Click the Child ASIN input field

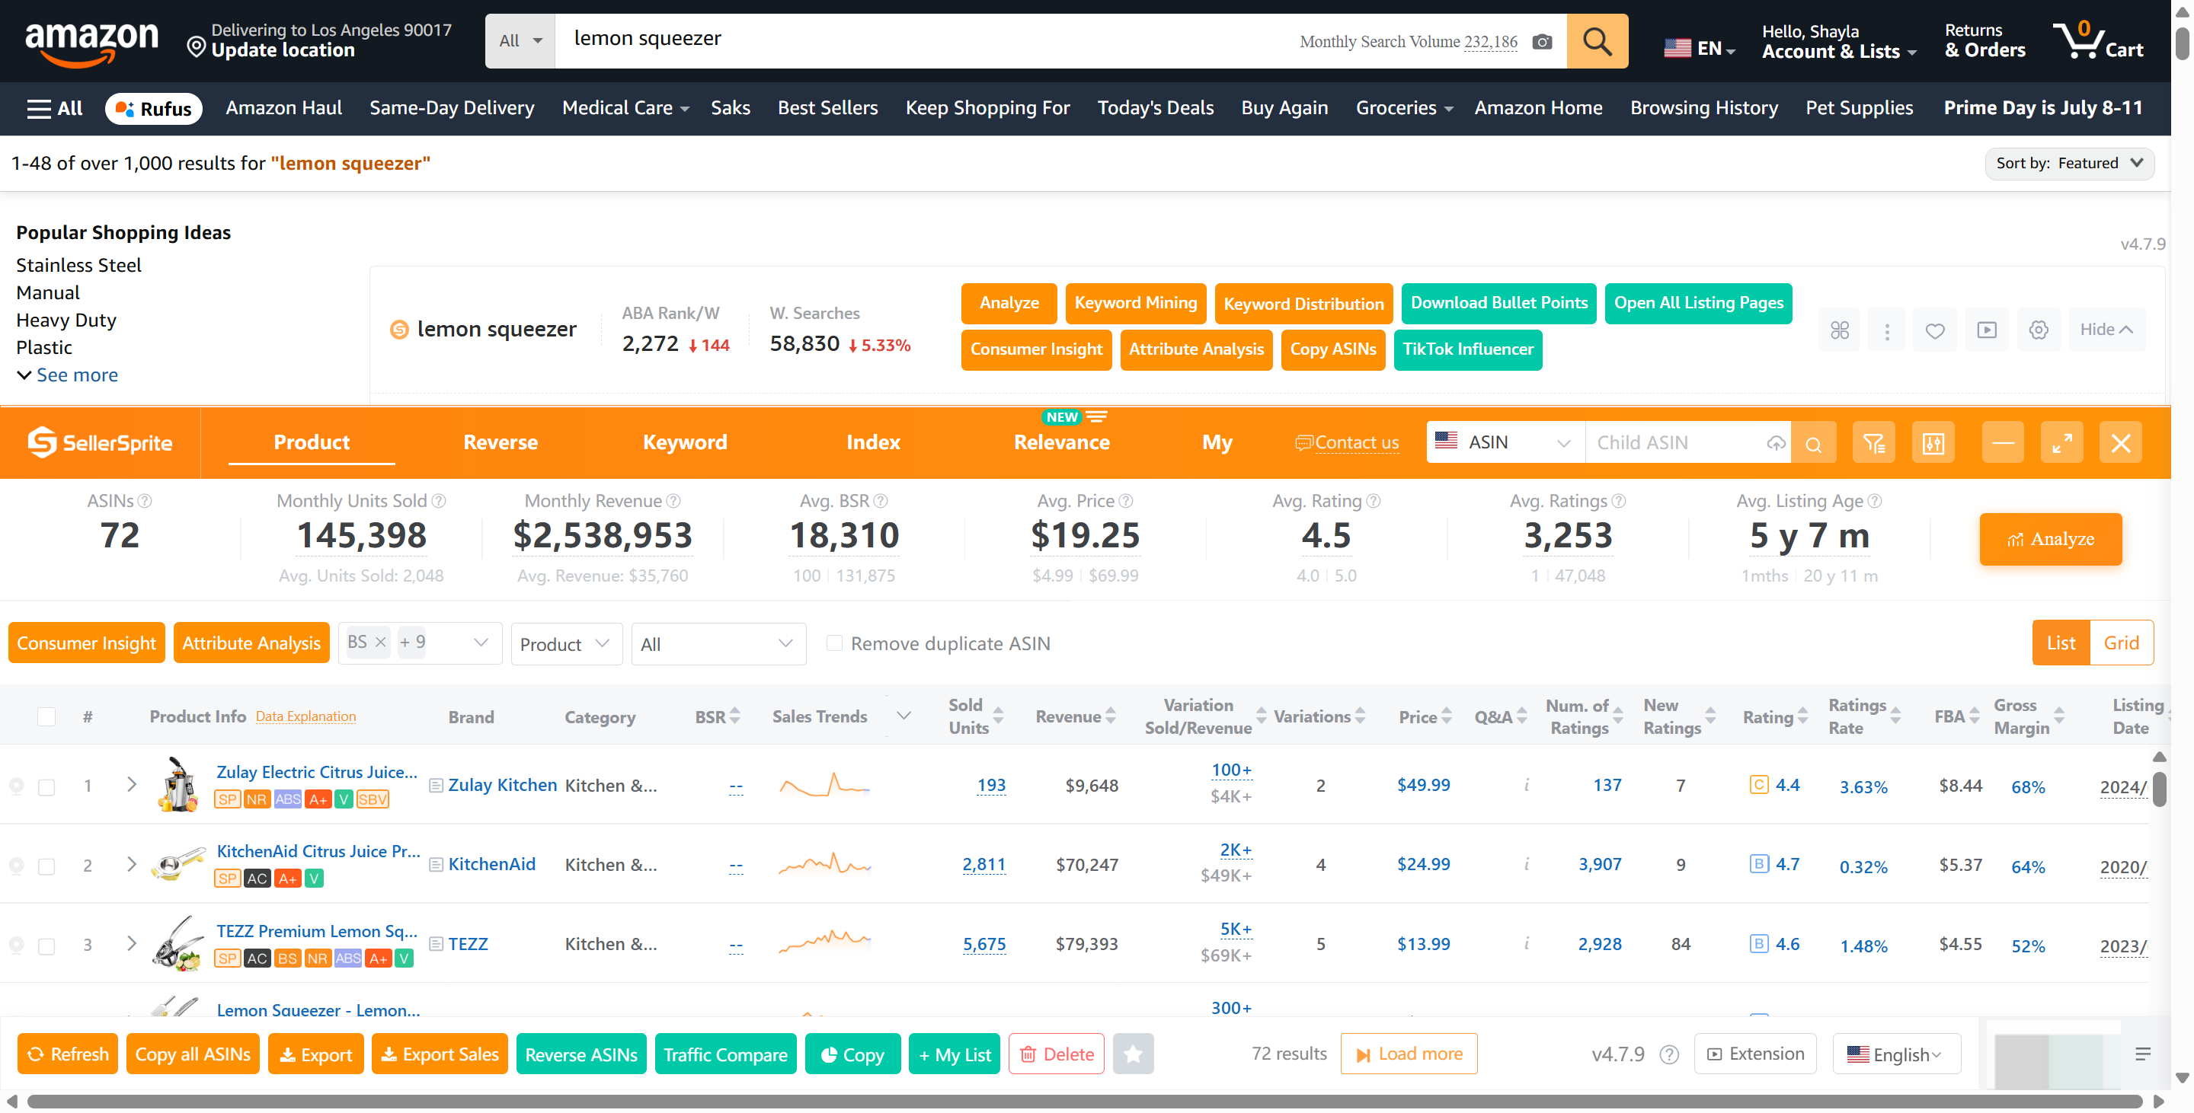tap(1674, 442)
